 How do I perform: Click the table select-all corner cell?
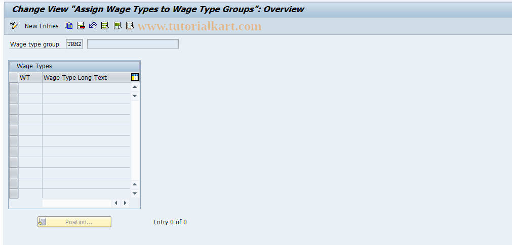[x=14, y=77]
